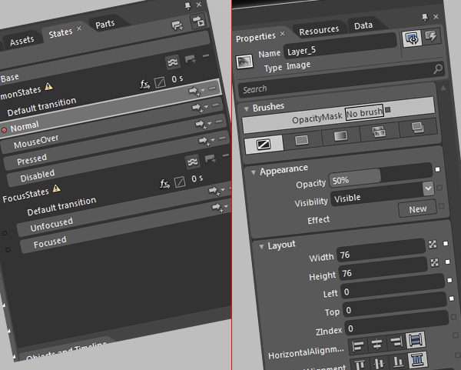The height and width of the screenshot is (370, 461).
Task: Delete the Pressed state
Action: pos(219,122)
